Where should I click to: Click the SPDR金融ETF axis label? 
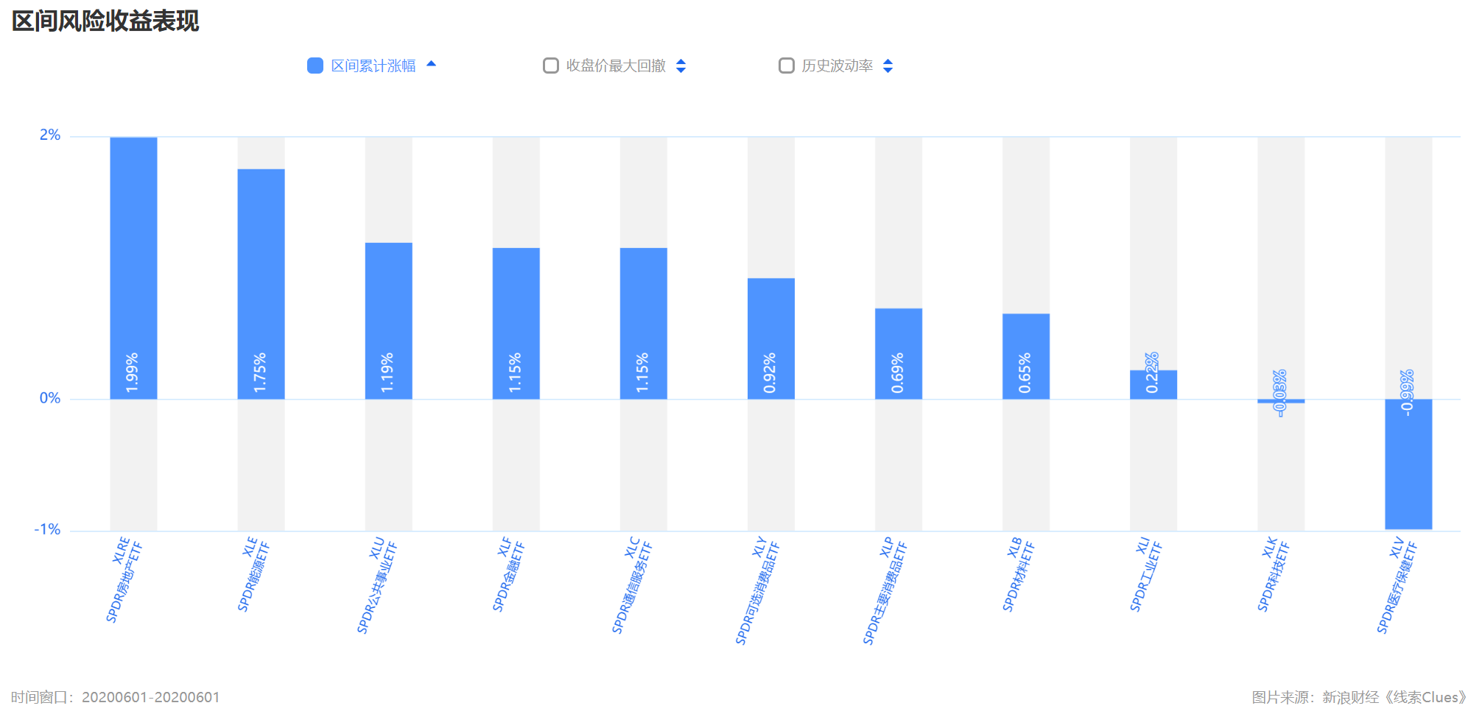click(x=508, y=575)
